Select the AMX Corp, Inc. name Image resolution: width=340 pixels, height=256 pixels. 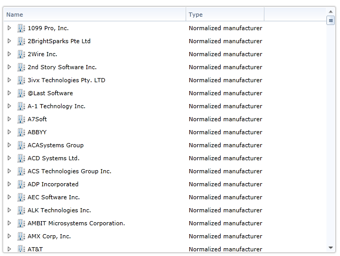coord(49,236)
